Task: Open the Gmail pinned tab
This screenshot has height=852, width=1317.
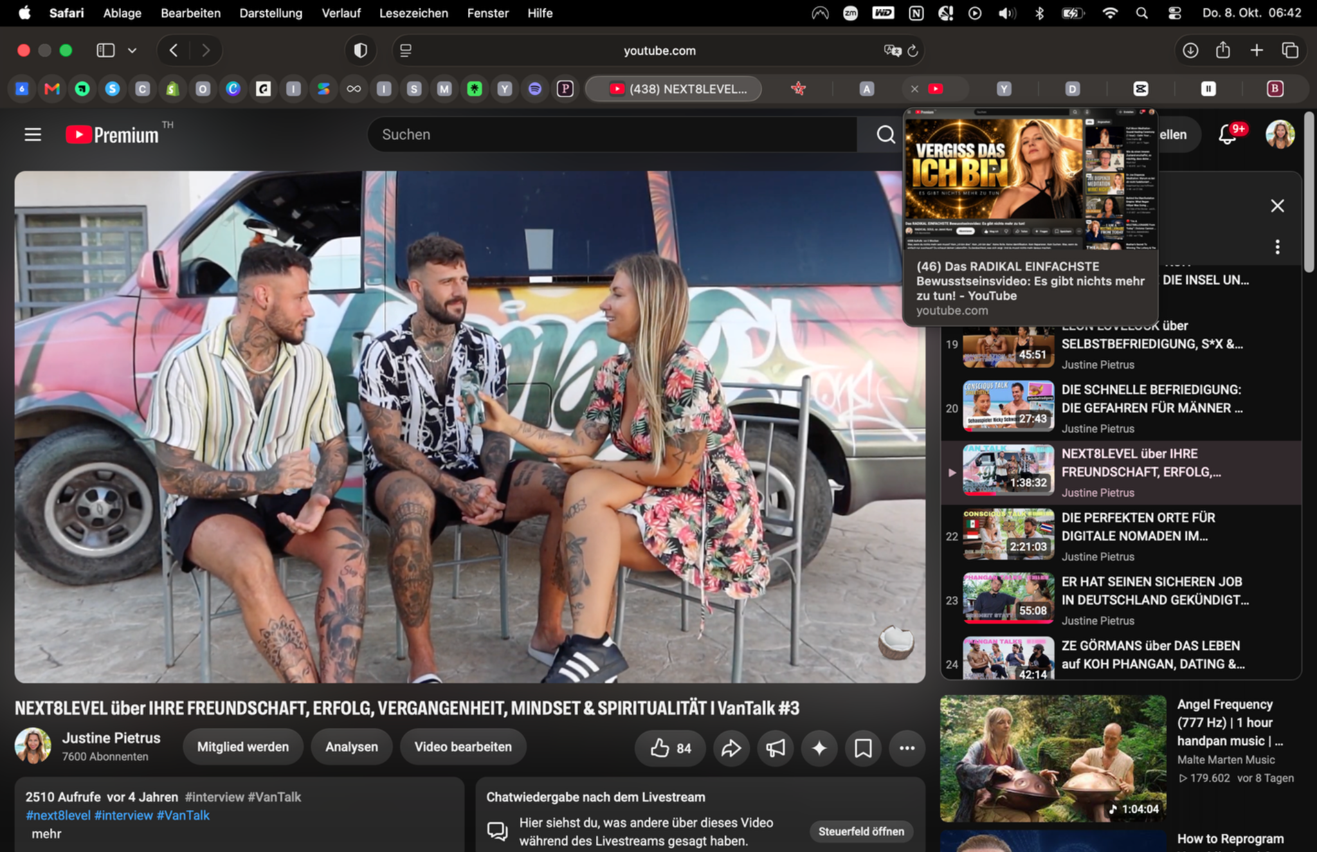Action: (x=52, y=89)
